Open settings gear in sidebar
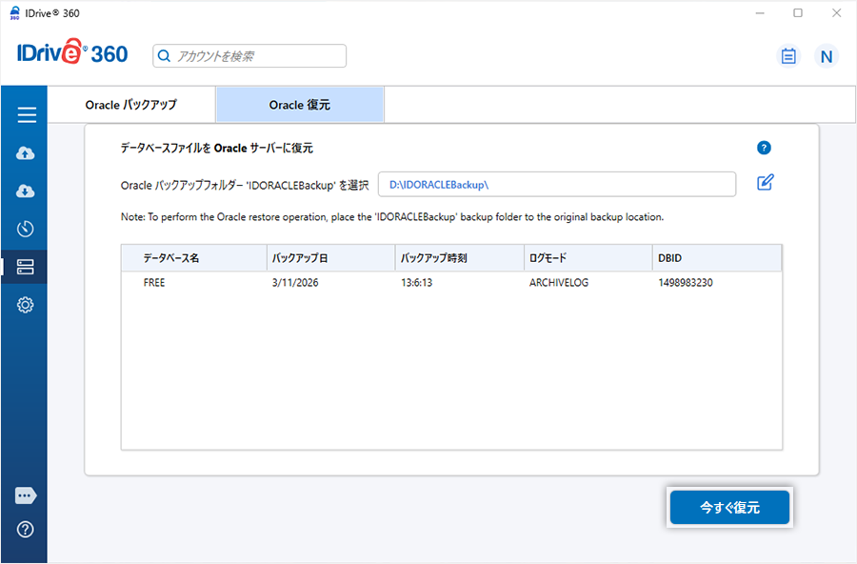 pos(26,305)
